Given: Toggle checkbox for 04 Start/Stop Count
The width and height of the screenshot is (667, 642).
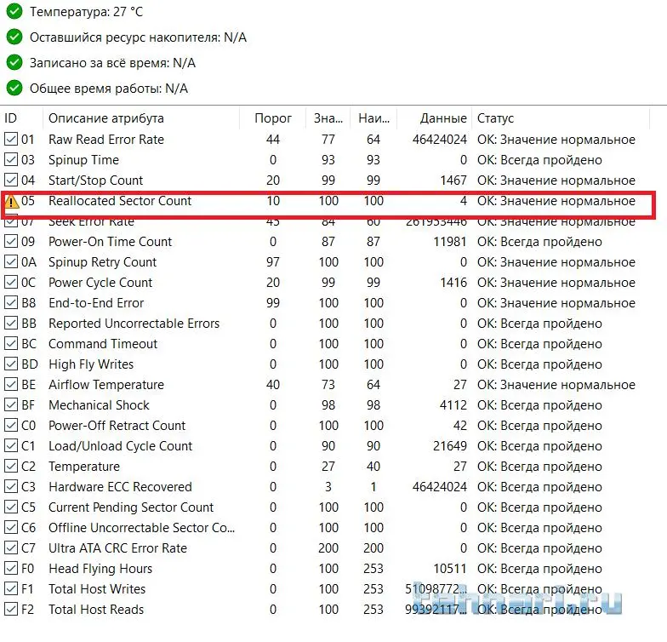Looking at the screenshot, I should (10, 181).
